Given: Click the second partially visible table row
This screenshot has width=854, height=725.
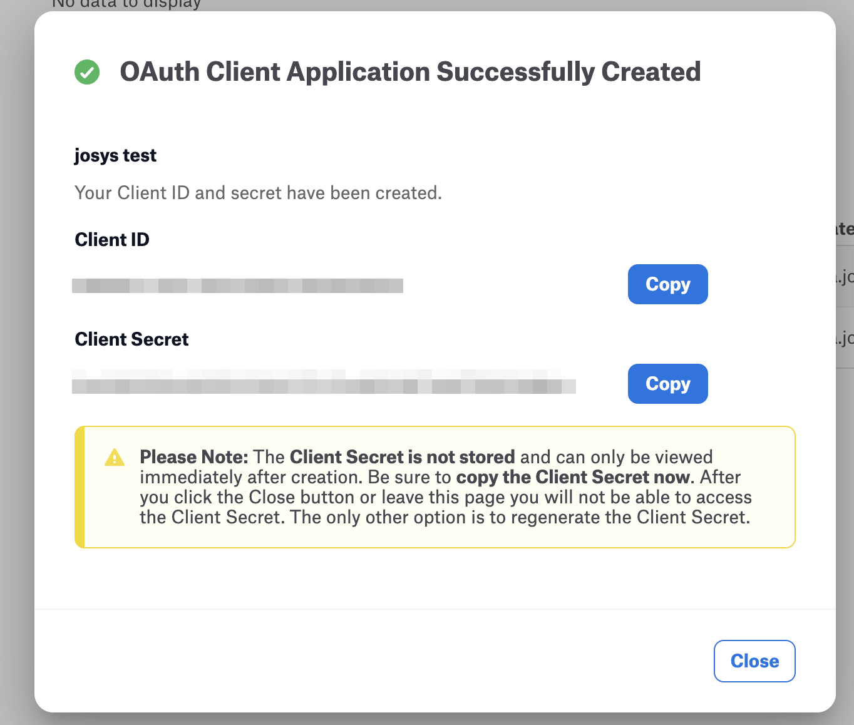Looking at the screenshot, I should pos(845,338).
